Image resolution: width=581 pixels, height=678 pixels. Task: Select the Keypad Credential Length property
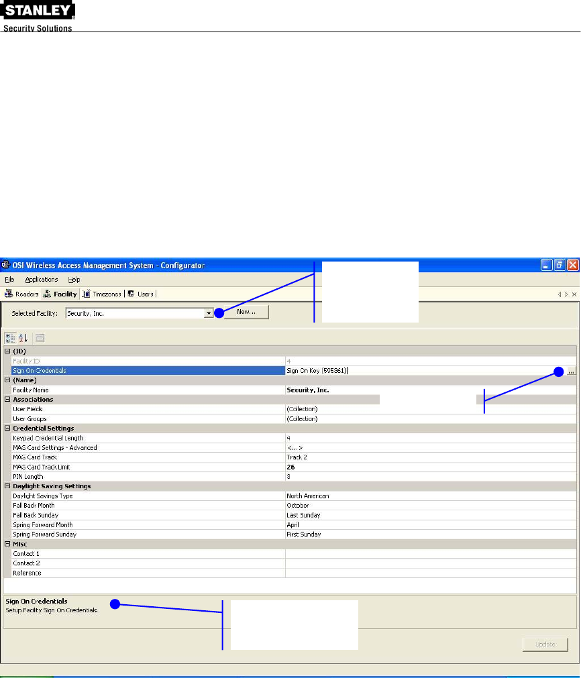[x=148, y=438]
